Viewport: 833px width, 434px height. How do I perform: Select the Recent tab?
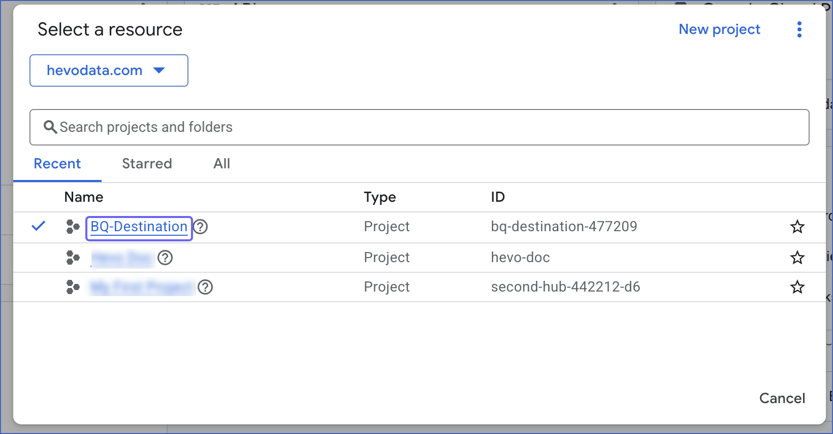click(57, 163)
